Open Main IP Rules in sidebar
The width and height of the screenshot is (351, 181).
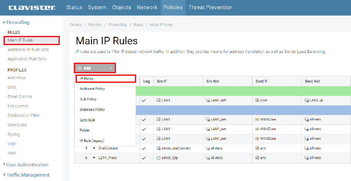(20, 40)
